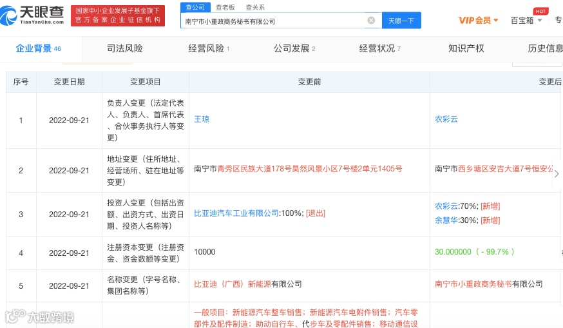Expand the 百宝箱 dropdown
This screenshot has height=328, width=563.
point(526,21)
